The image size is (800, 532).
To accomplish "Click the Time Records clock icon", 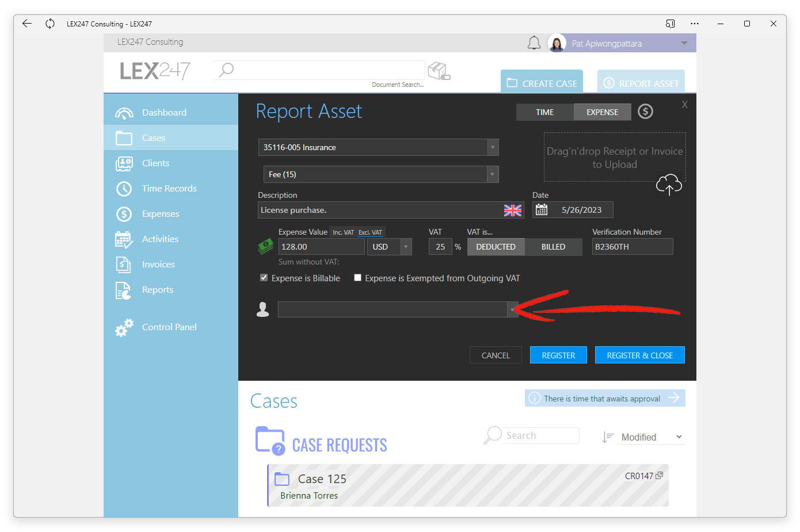I will pos(124,189).
